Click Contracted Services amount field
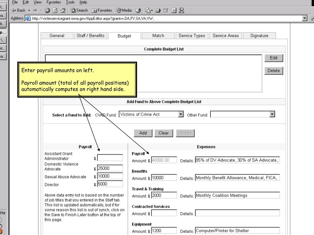Viewport: 314px width, 235px height. click(164, 213)
